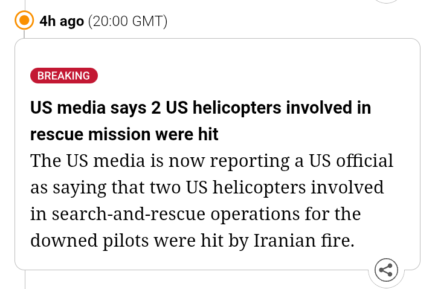This screenshot has height=289, width=435.
Task: Click the orange timeline marker dot
Action: (x=25, y=21)
